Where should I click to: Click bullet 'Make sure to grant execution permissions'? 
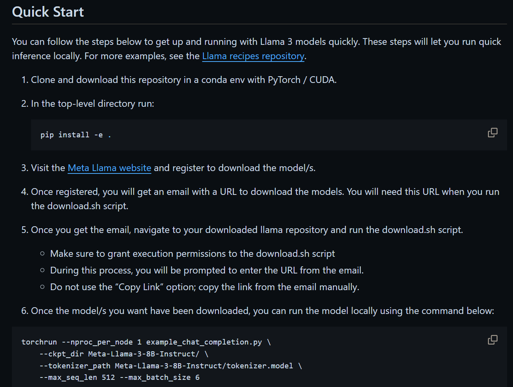[x=192, y=254]
